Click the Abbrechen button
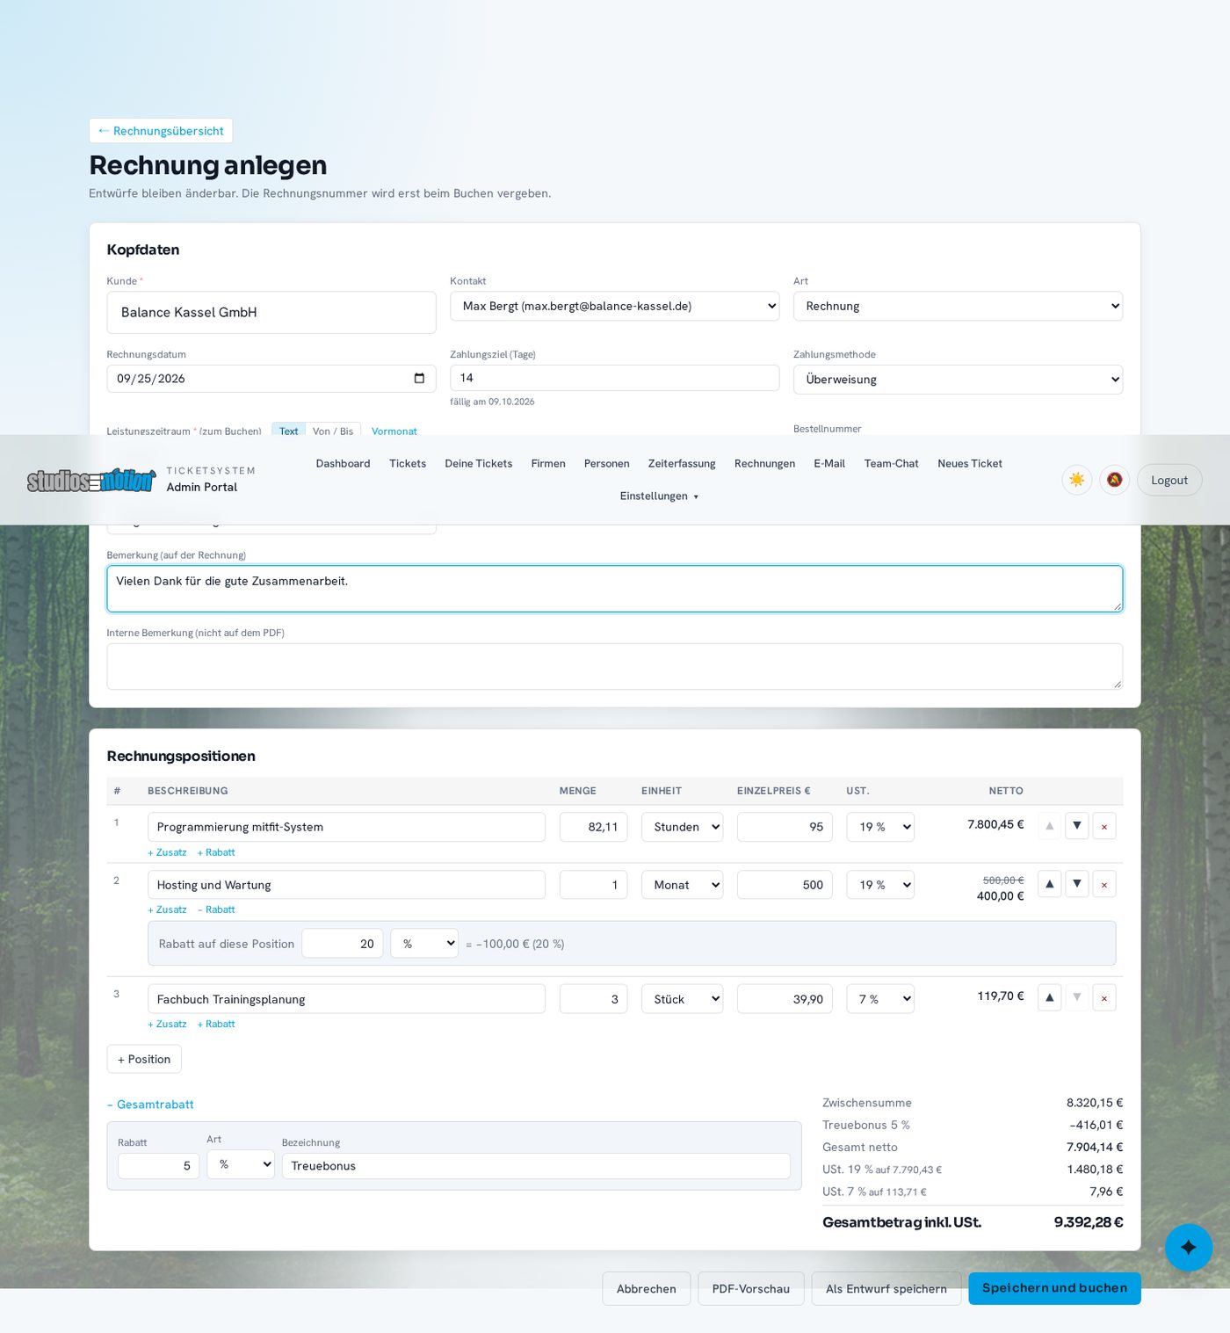This screenshot has width=1230, height=1333. click(646, 1288)
